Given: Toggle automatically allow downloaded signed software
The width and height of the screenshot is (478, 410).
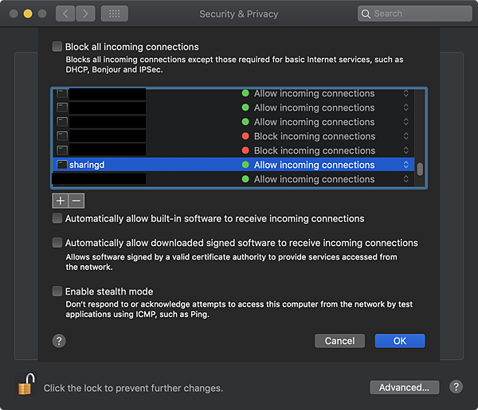Looking at the screenshot, I should [x=57, y=243].
